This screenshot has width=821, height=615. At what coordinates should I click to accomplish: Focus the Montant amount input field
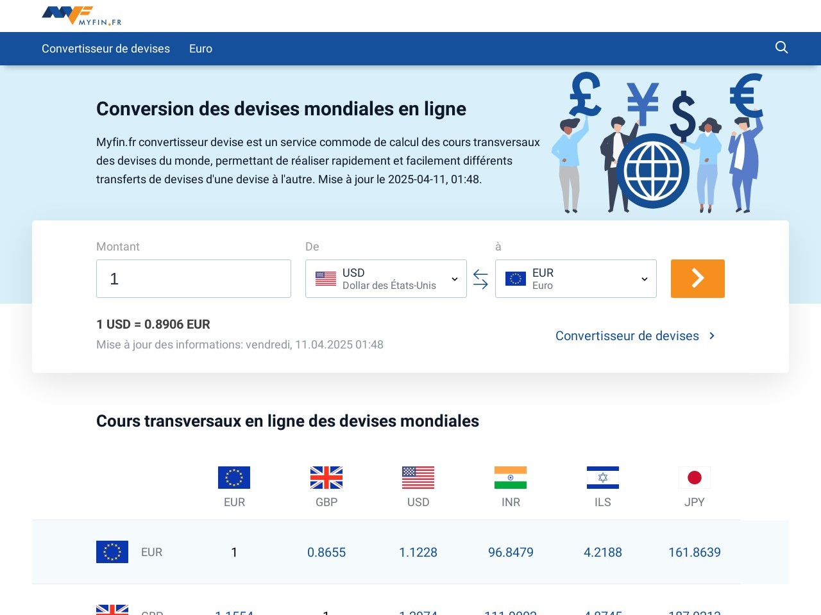(x=194, y=279)
